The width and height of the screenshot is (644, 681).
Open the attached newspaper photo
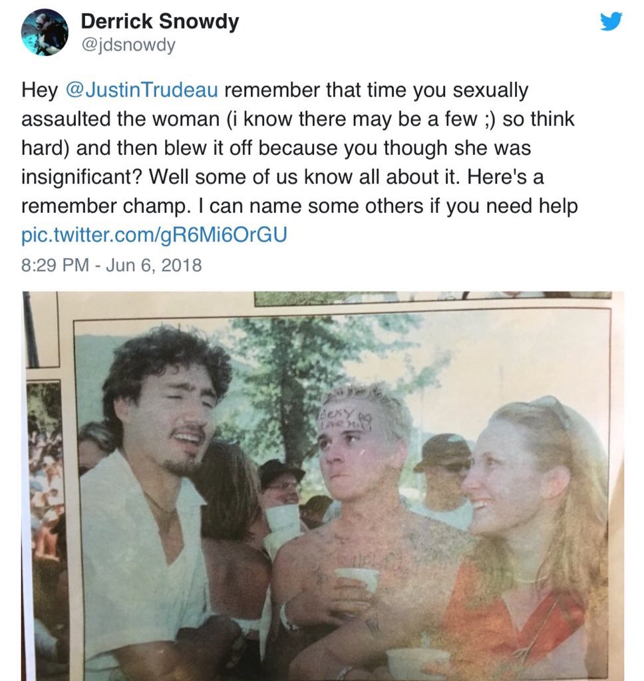[x=322, y=485]
